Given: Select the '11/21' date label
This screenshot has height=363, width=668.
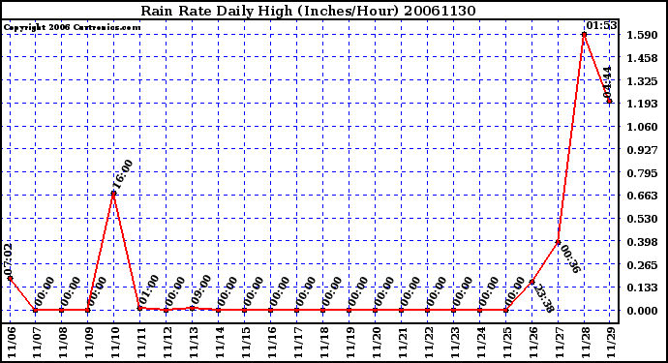Looking at the screenshot, I should (404, 343).
